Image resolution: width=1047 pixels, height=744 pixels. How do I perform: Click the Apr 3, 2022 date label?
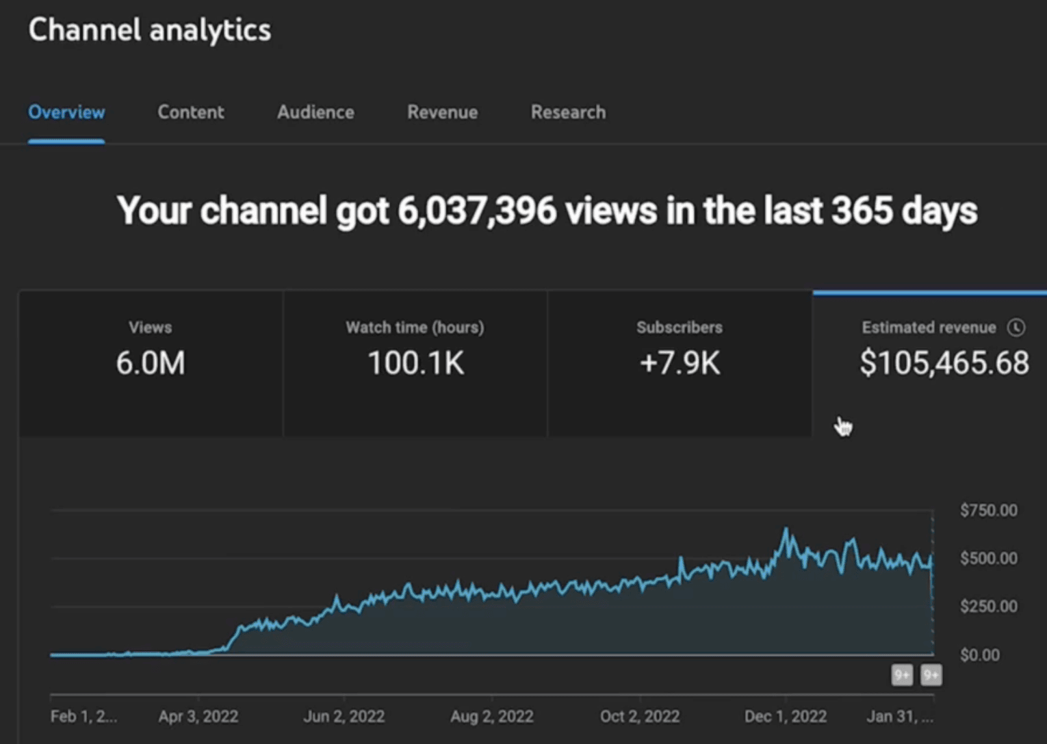pos(198,716)
